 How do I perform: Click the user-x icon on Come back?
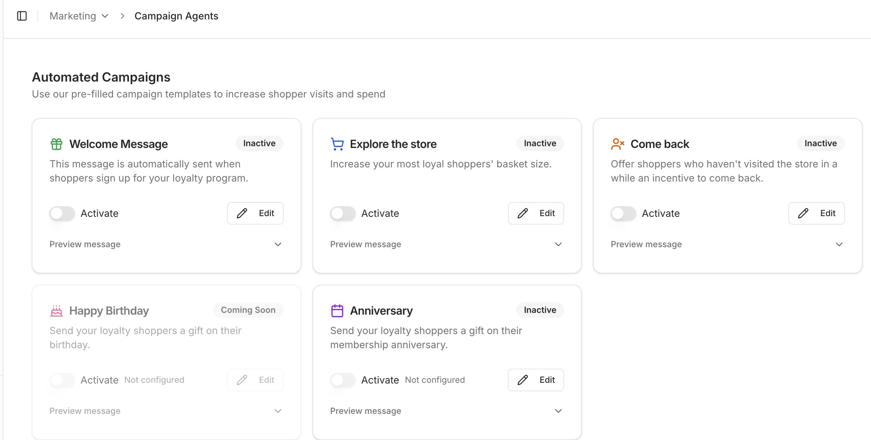point(618,144)
